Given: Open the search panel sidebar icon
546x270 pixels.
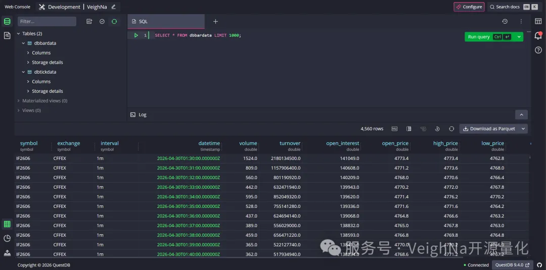Looking at the screenshot, I should pos(7,35).
